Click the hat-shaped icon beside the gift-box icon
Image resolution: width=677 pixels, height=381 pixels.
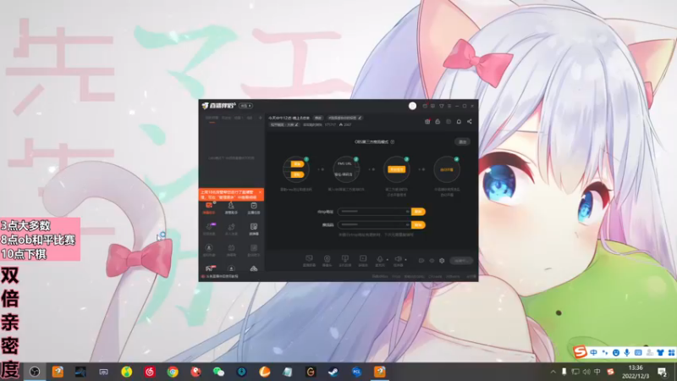pos(438,122)
